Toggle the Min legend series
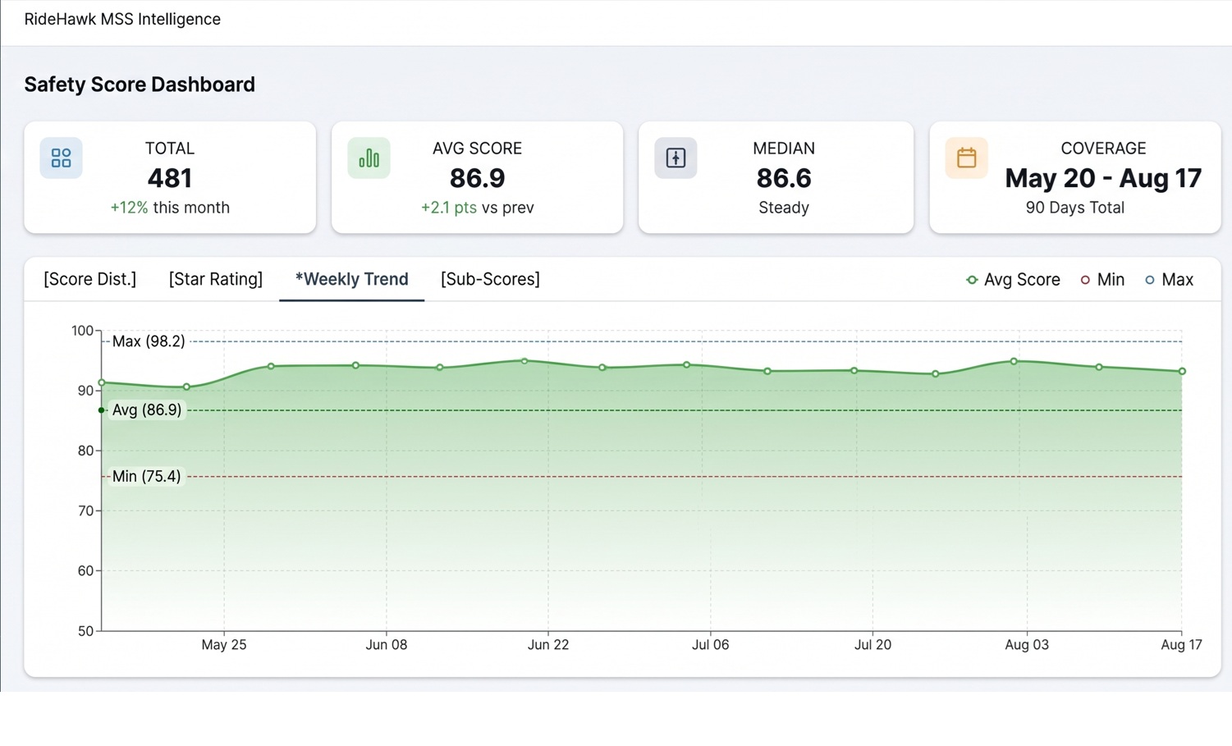 pos(1102,280)
